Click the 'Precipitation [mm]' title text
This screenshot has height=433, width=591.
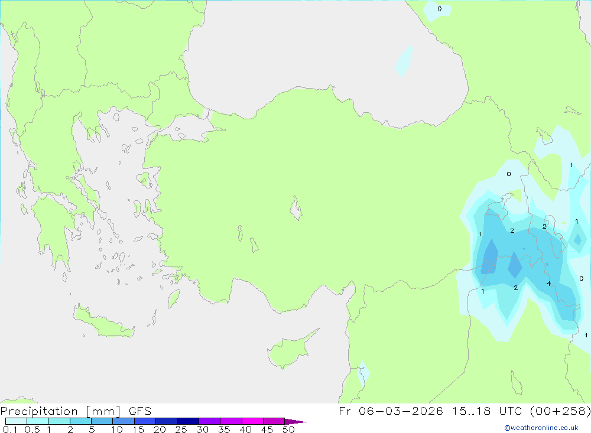click(60, 411)
